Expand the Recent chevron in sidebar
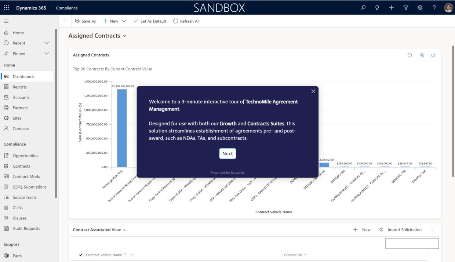This screenshot has height=262, width=455. [47, 43]
